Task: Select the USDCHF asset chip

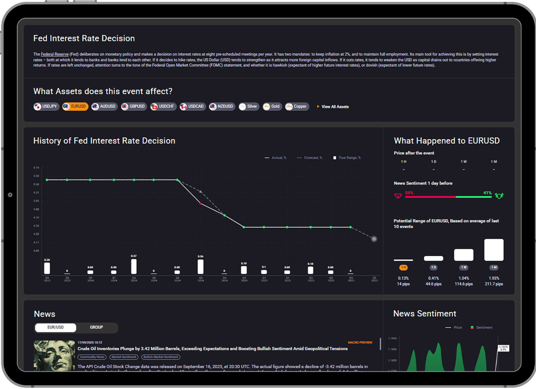Action: coord(163,106)
